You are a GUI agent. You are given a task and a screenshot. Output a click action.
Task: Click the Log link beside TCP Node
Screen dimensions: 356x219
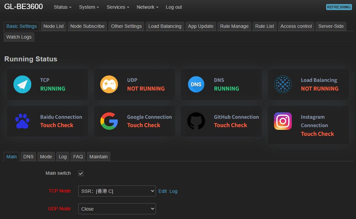point(173,191)
